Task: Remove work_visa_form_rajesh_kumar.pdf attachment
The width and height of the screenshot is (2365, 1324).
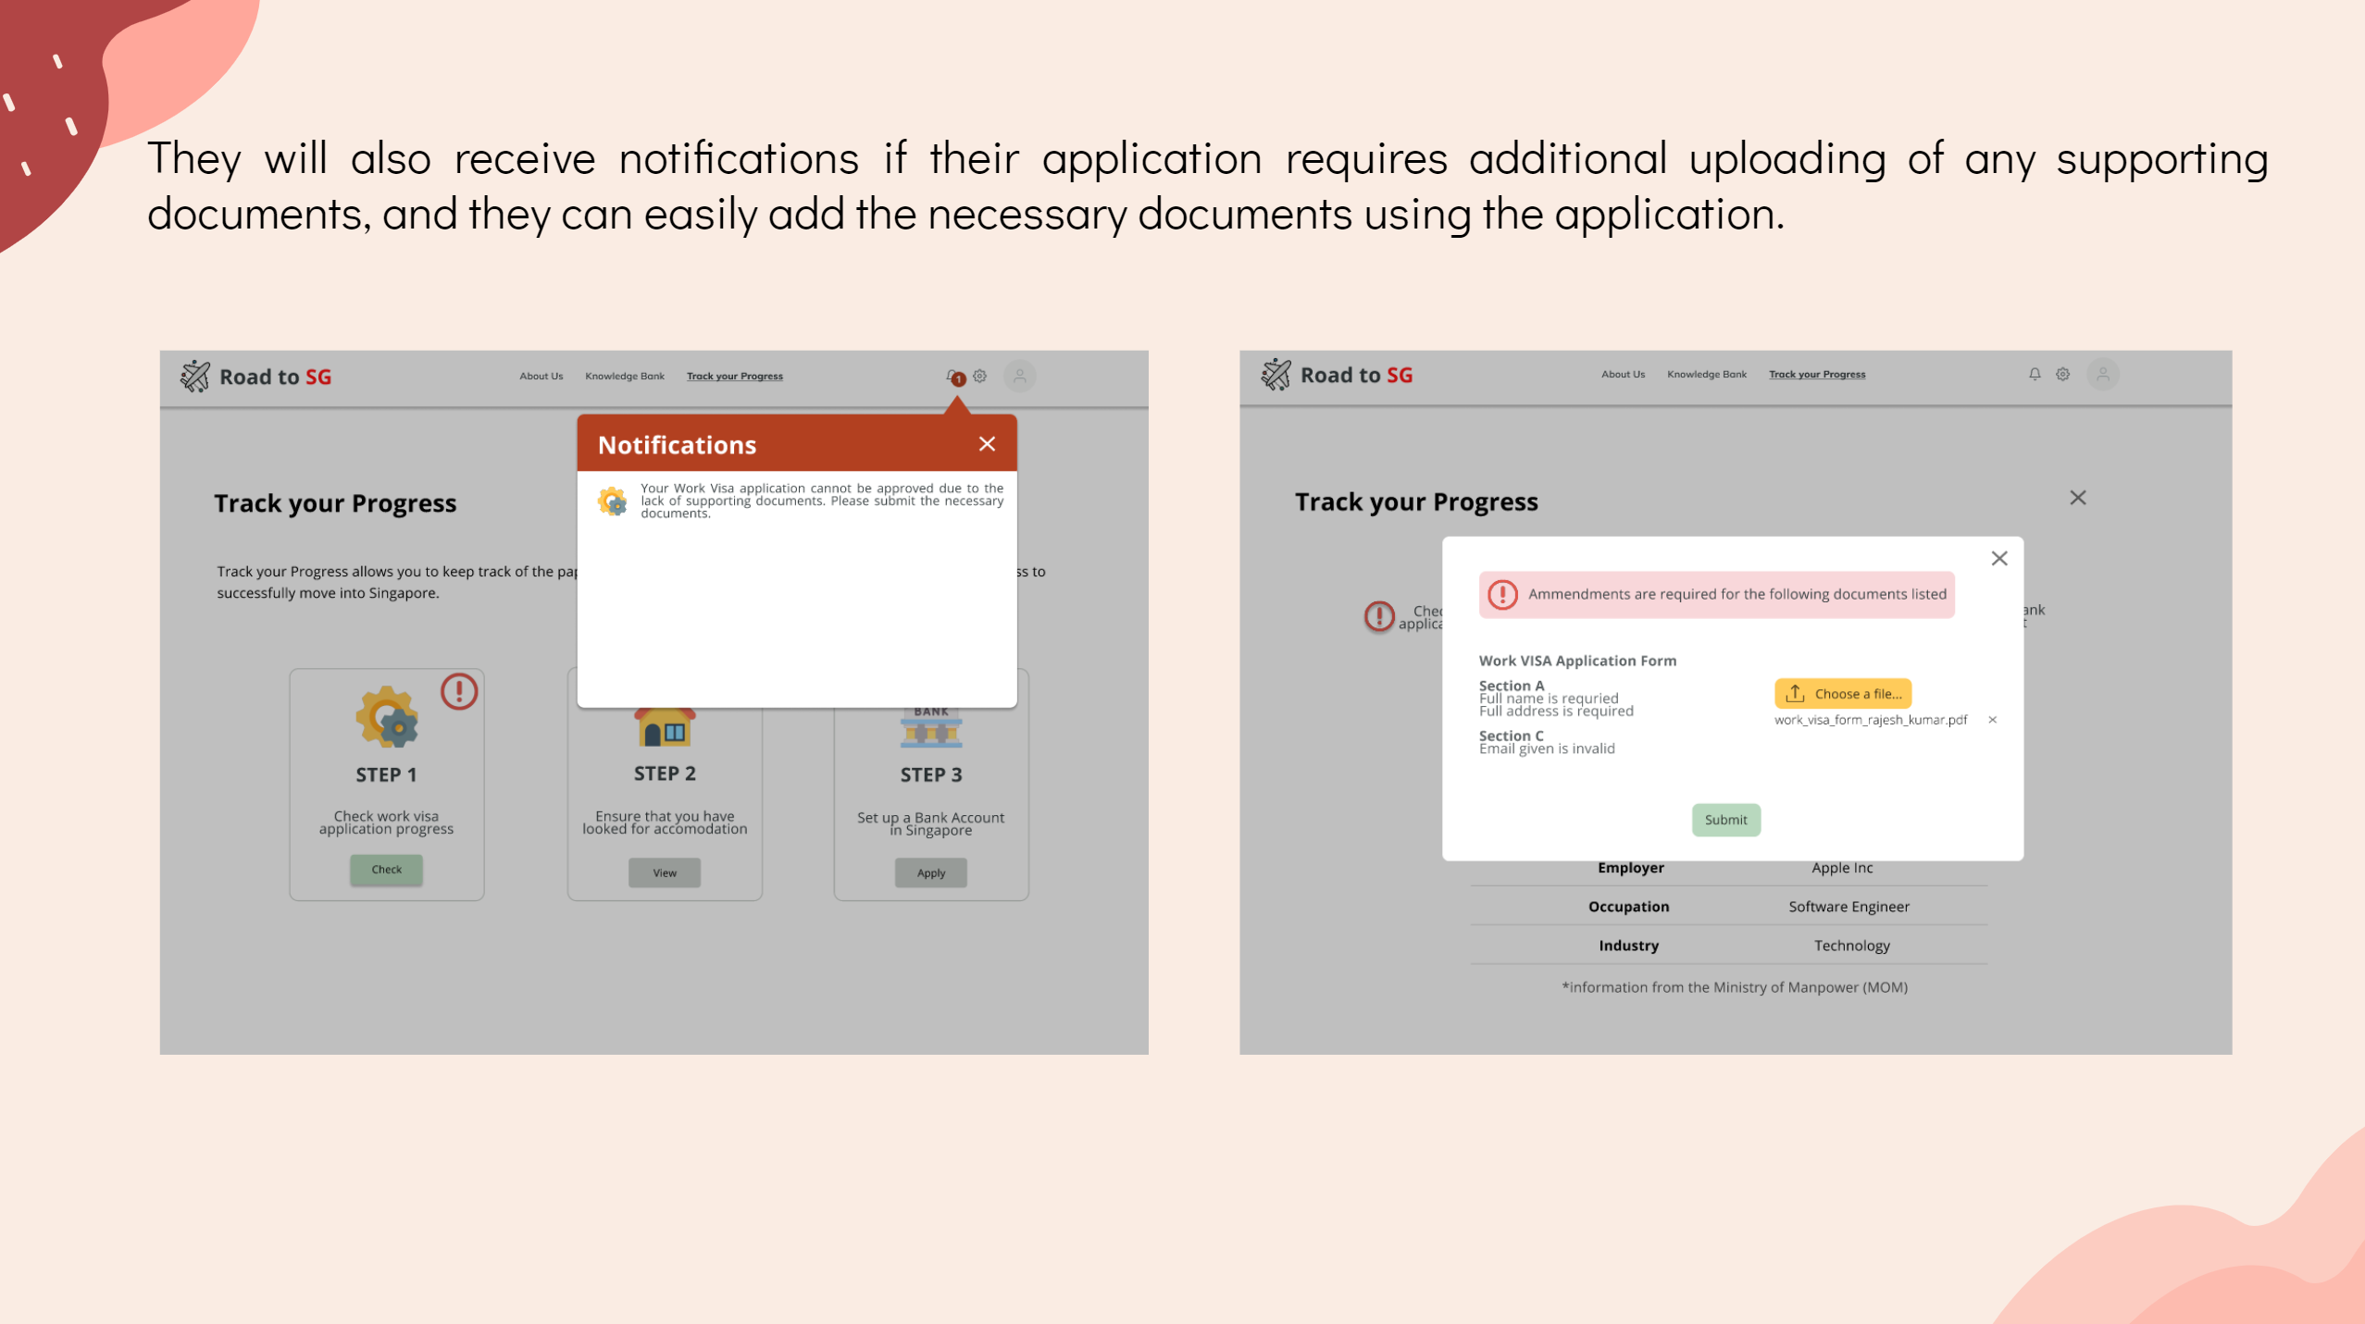Action: [1992, 720]
